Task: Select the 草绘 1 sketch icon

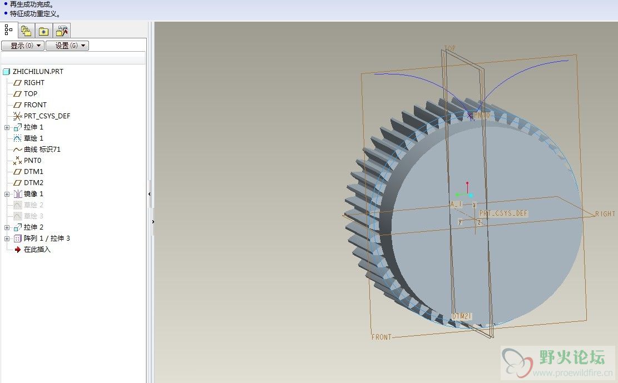Action: (x=17, y=138)
